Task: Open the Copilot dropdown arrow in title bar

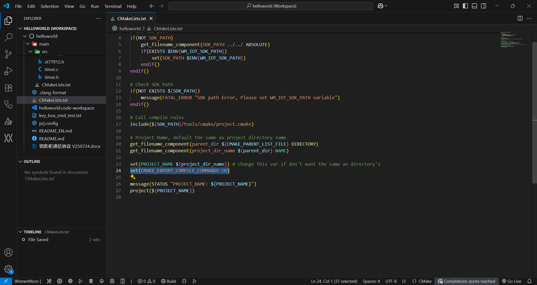Action: pyautogui.click(x=386, y=6)
